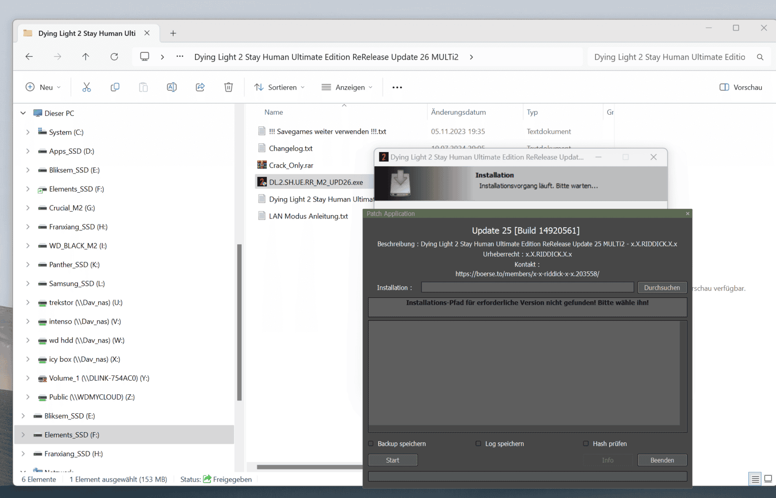The height and width of the screenshot is (498, 776).
Task: Select LAN Modus Anleitung.txt file
Action: click(x=308, y=216)
